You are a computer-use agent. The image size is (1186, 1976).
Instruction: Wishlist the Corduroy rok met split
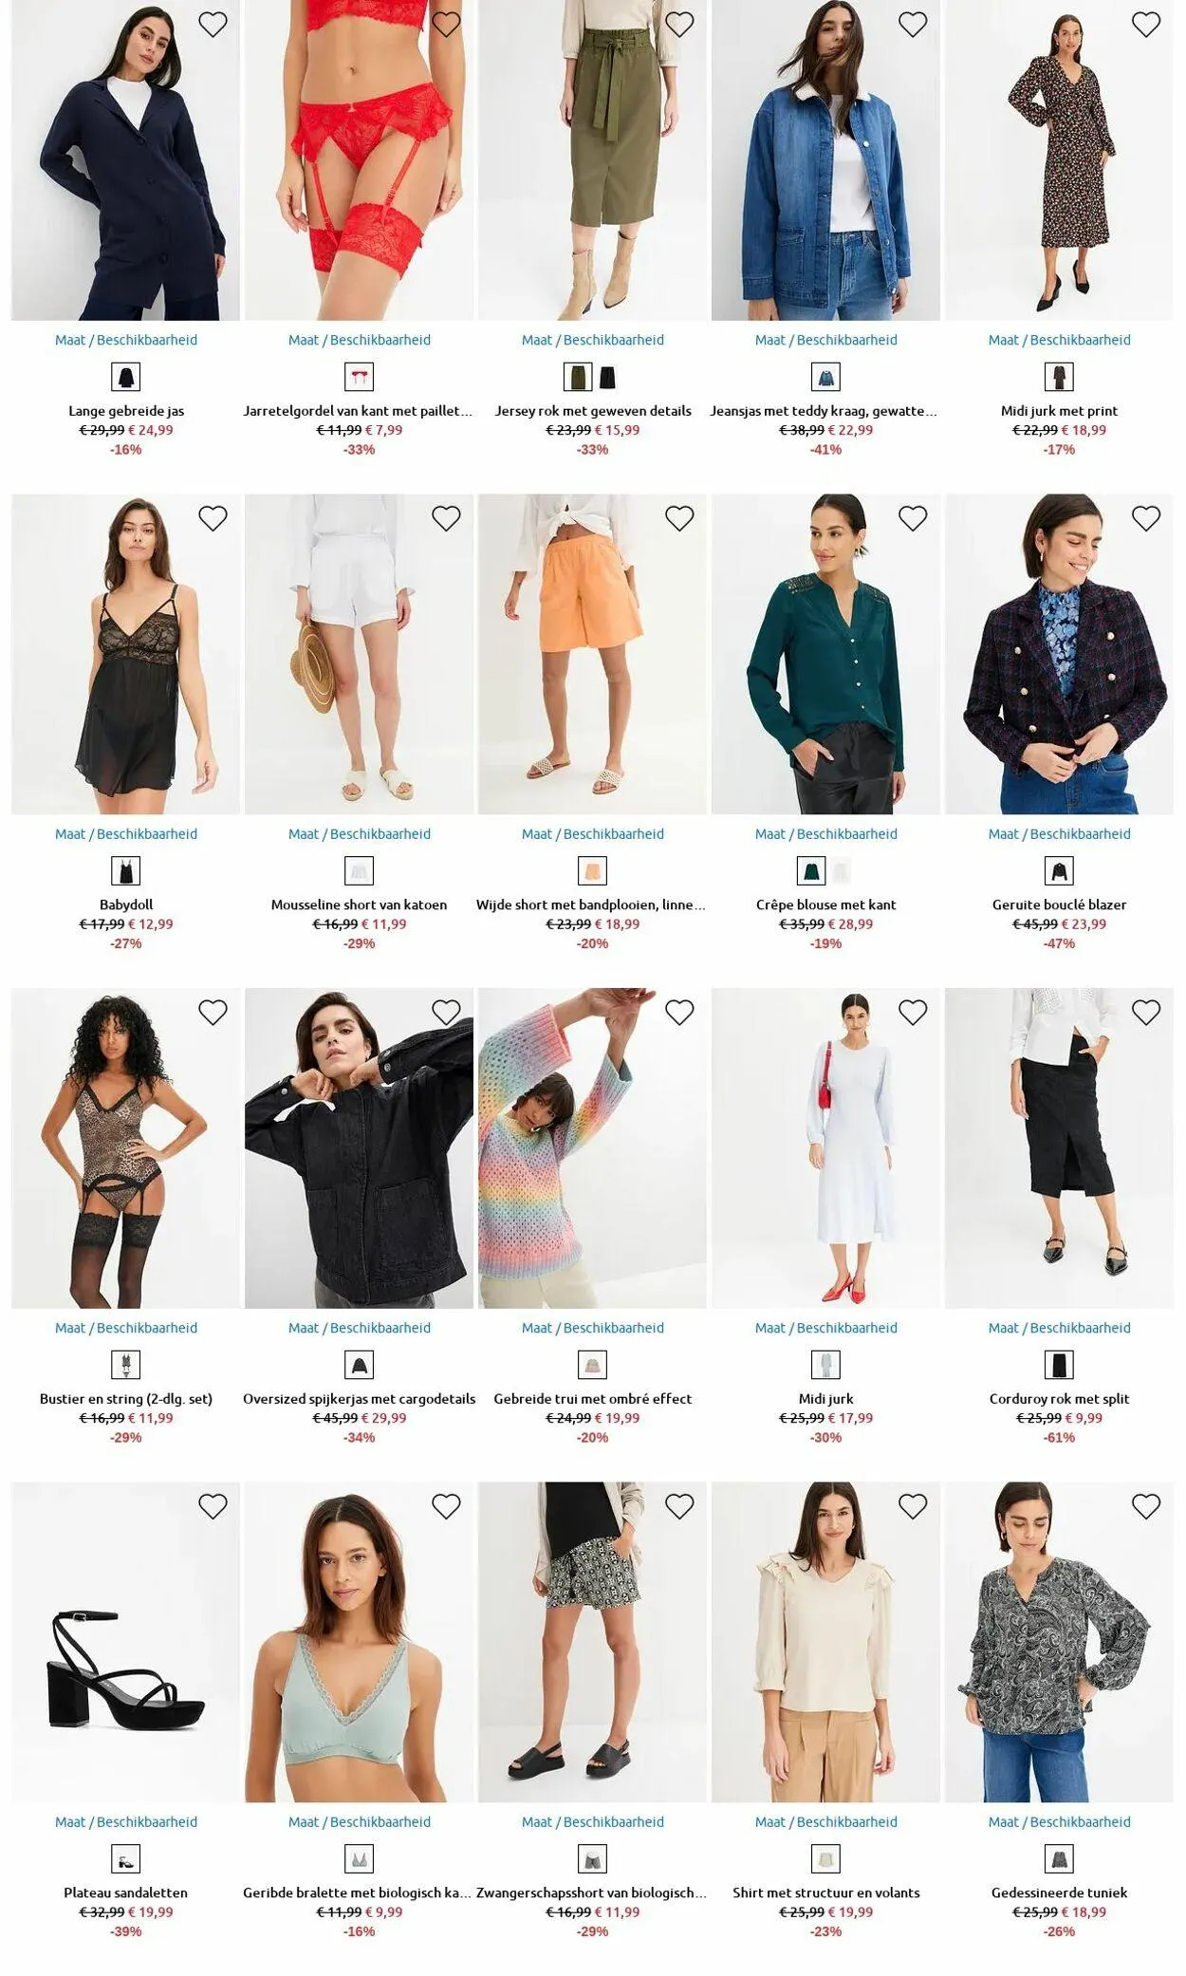(x=1146, y=1013)
